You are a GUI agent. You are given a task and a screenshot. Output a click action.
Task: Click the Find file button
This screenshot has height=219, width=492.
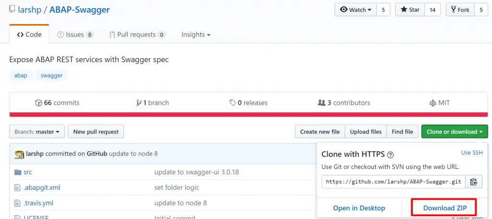[x=402, y=132]
